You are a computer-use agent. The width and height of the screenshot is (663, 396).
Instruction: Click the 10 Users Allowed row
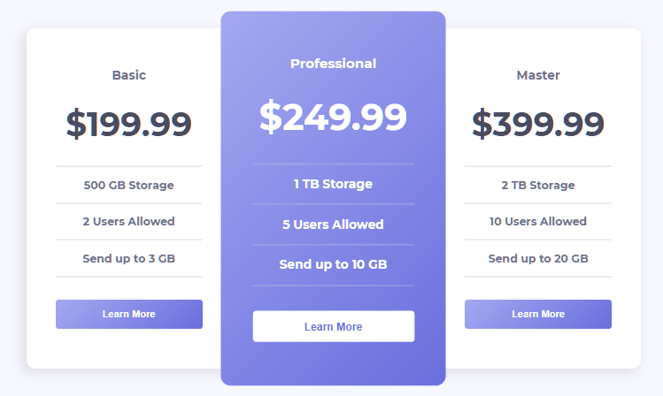(x=538, y=222)
